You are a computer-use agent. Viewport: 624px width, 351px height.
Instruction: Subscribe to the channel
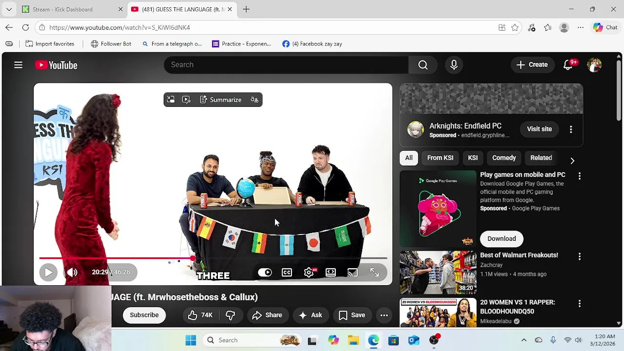pos(144,315)
